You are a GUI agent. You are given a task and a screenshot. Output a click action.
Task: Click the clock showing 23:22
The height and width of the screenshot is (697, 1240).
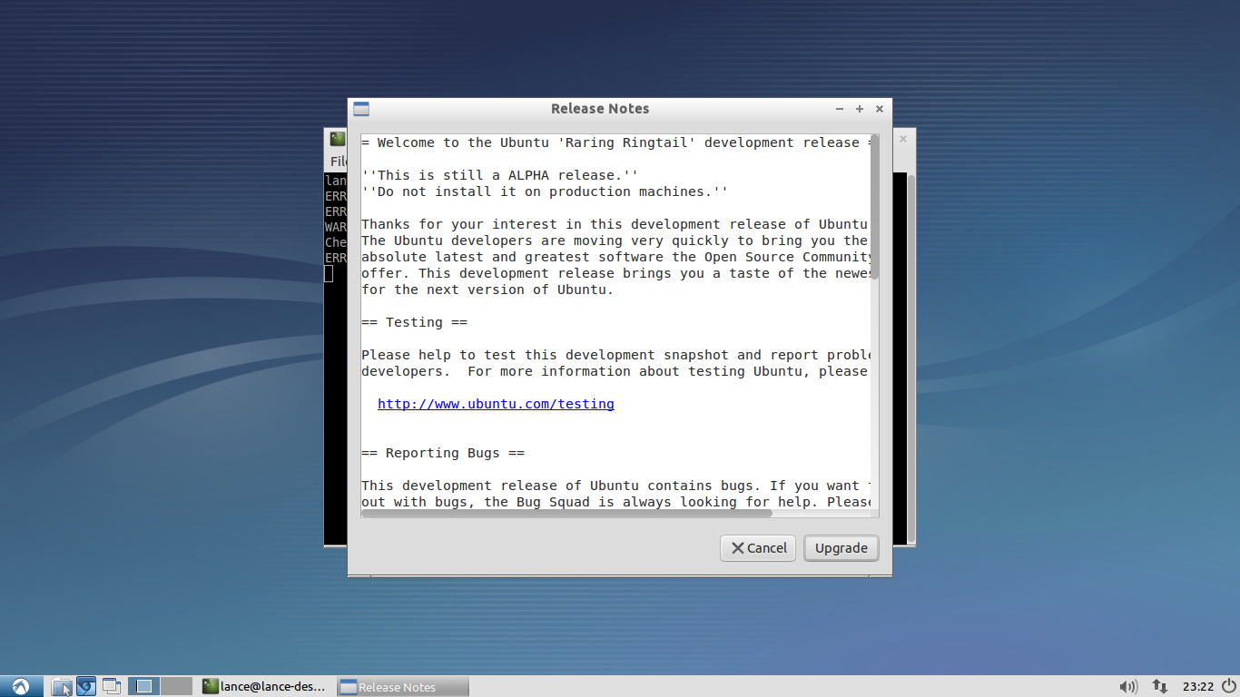[1197, 687]
